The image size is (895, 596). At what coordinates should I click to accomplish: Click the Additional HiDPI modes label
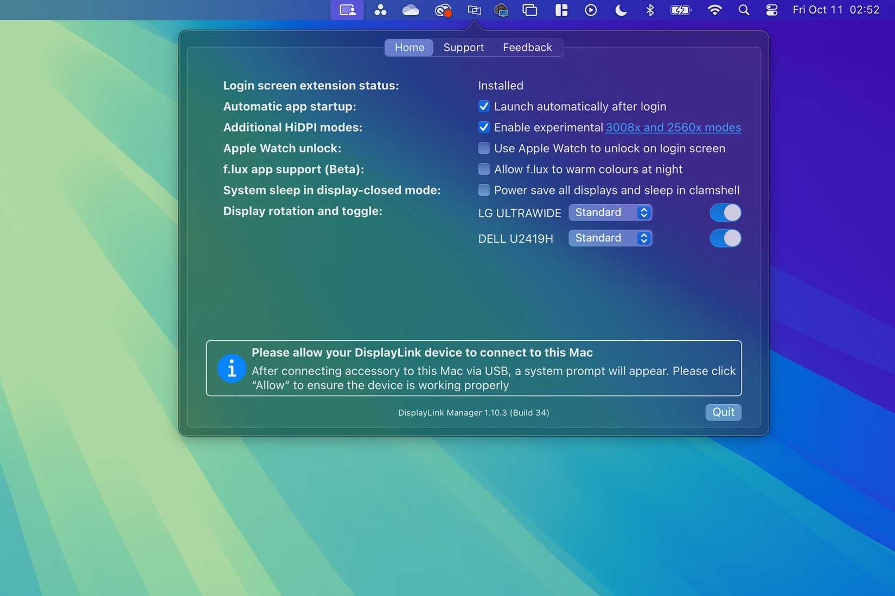[x=292, y=127]
